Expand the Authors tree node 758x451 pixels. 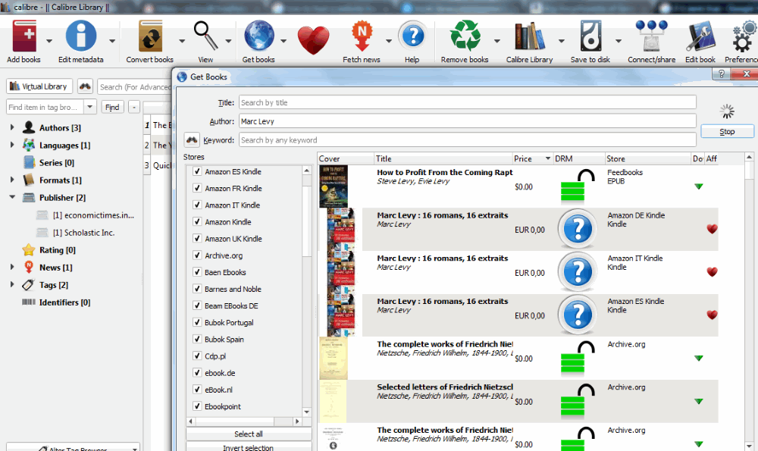12,127
